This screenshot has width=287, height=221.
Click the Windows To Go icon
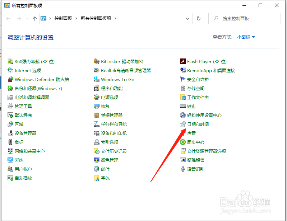click(97, 79)
